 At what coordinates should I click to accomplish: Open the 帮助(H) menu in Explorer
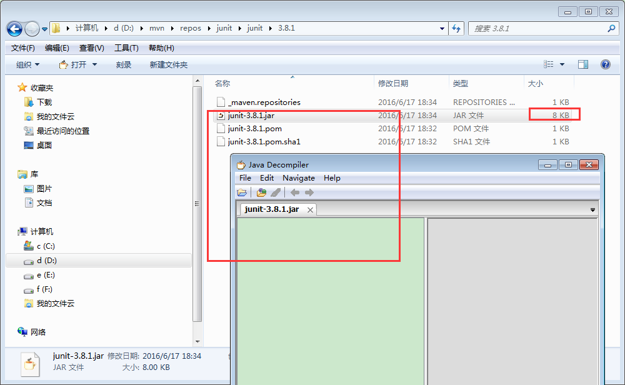click(x=161, y=48)
